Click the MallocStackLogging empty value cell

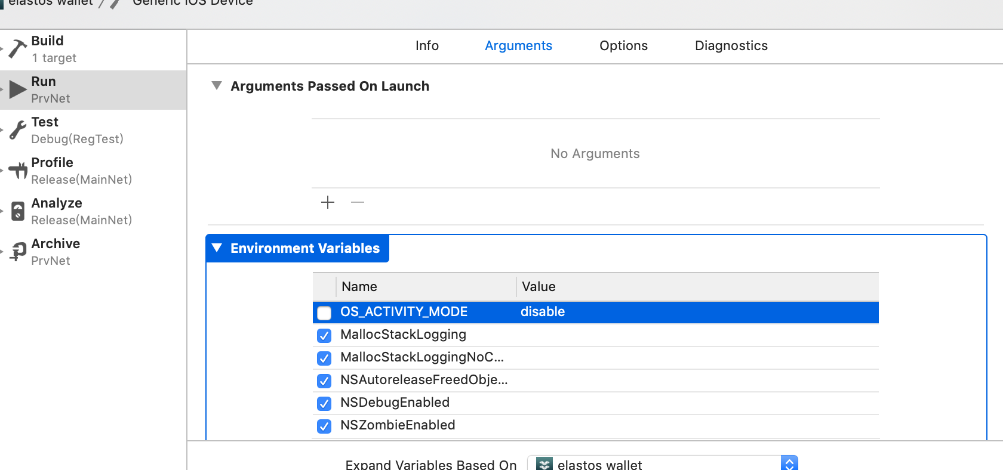(x=698, y=335)
